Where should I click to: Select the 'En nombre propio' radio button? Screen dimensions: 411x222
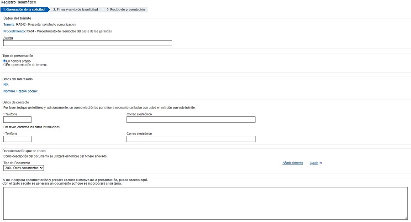(5, 61)
